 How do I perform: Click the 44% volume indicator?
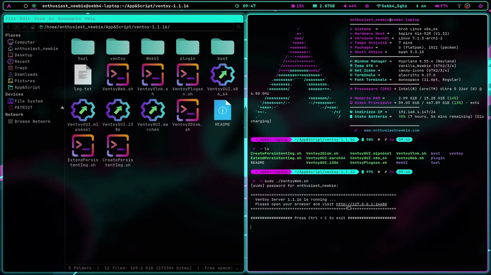[350, 6]
